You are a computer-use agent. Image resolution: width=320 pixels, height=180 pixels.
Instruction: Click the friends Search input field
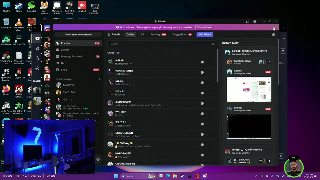[161, 44]
